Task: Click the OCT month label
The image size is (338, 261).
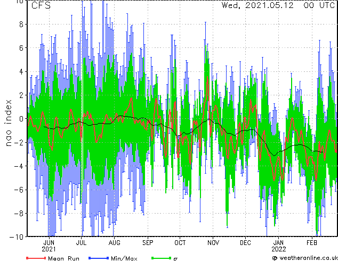Action: (x=180, y=243)
